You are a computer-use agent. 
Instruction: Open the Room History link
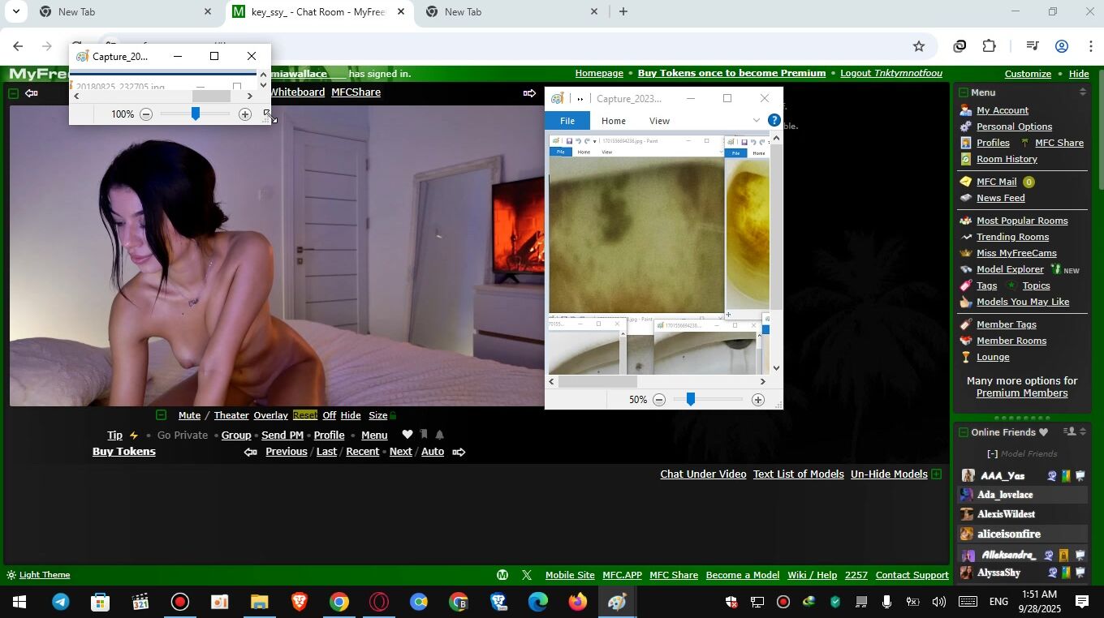coord(1007,159)
